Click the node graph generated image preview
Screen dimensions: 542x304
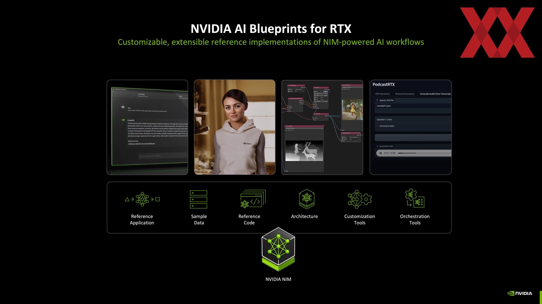click(x=352, y=110)
